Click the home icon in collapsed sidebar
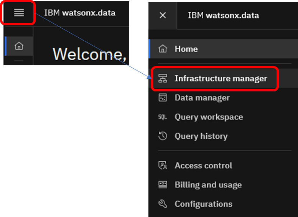 click(19, 46)
